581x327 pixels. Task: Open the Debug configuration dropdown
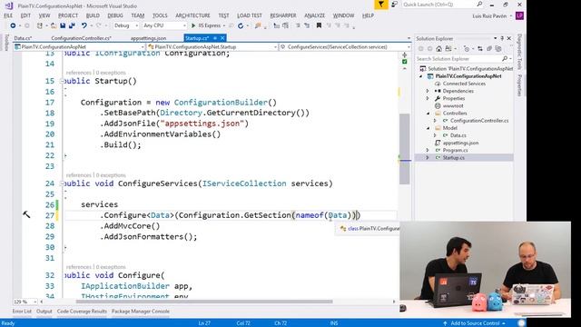(125, 25)
